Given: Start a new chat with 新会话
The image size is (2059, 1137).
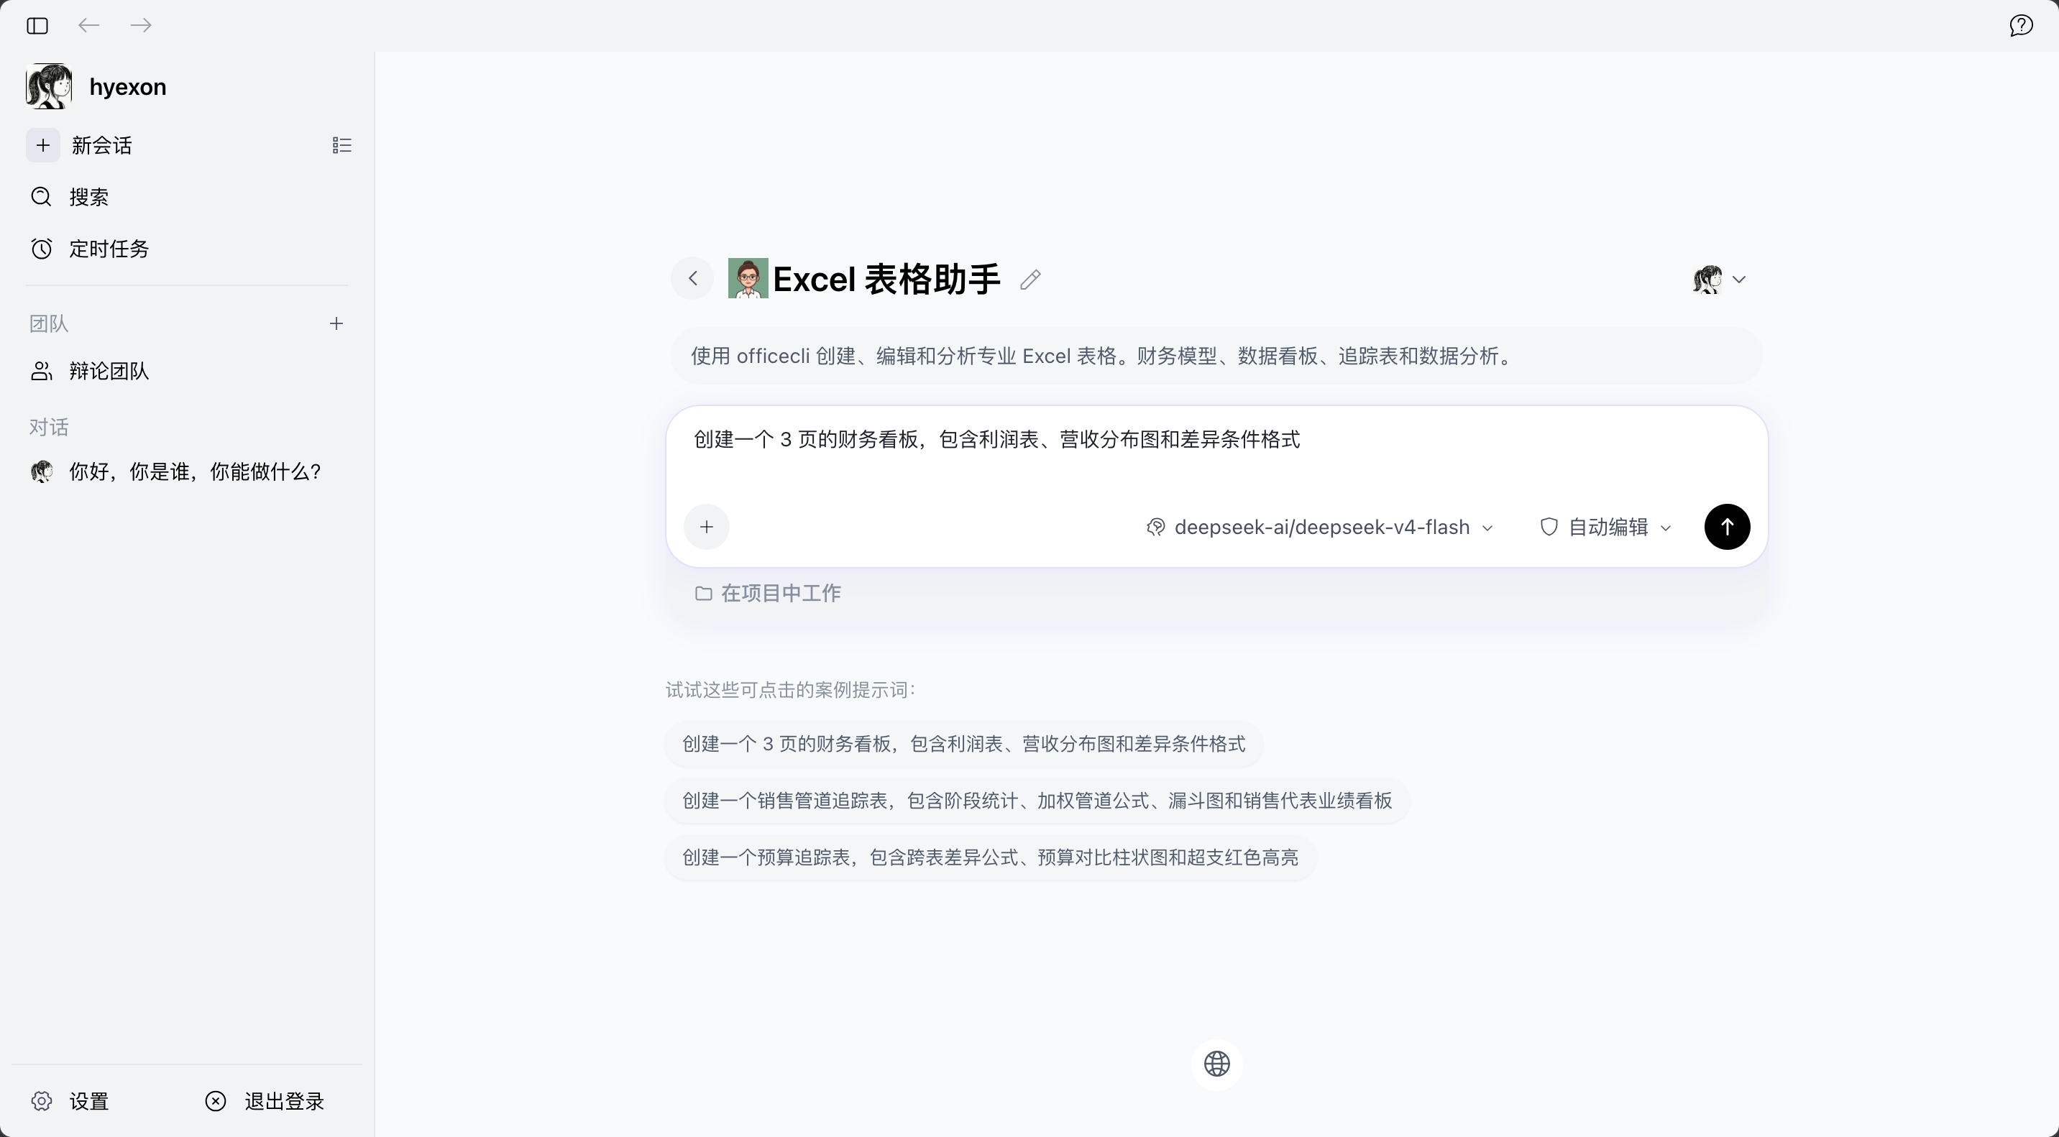Looking at the screenshot, I should [101, 145].
